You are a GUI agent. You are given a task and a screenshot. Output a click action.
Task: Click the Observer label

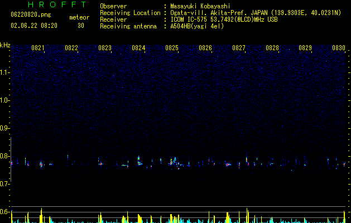[x=113, y=6]
